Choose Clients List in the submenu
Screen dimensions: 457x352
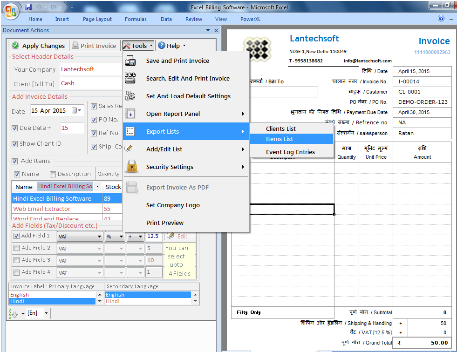292,129
